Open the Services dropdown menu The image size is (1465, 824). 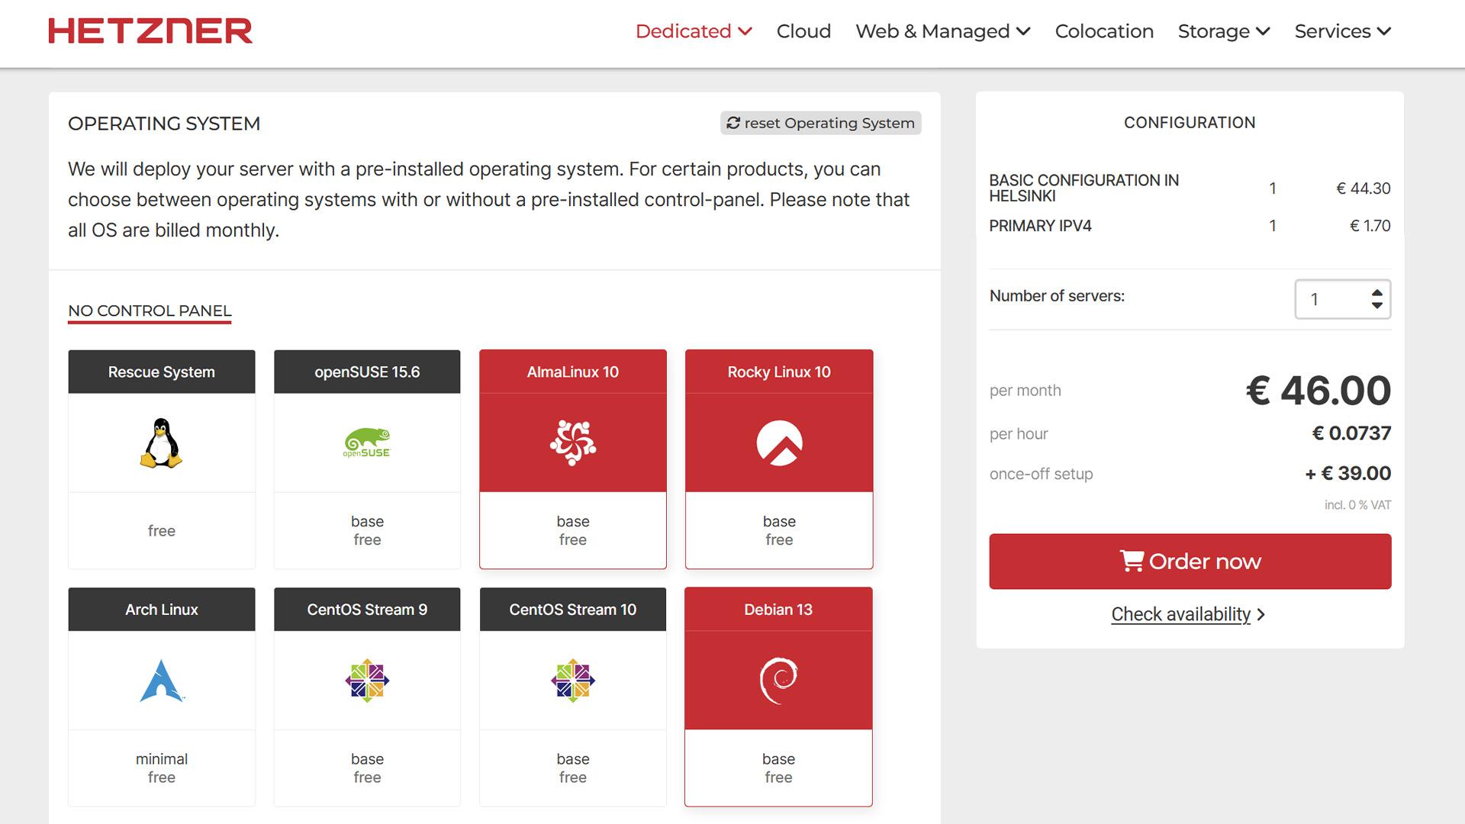tap(1342, 31)
